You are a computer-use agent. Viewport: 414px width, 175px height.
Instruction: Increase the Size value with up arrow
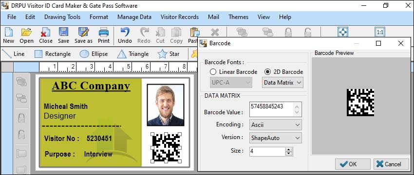point(288,149)
